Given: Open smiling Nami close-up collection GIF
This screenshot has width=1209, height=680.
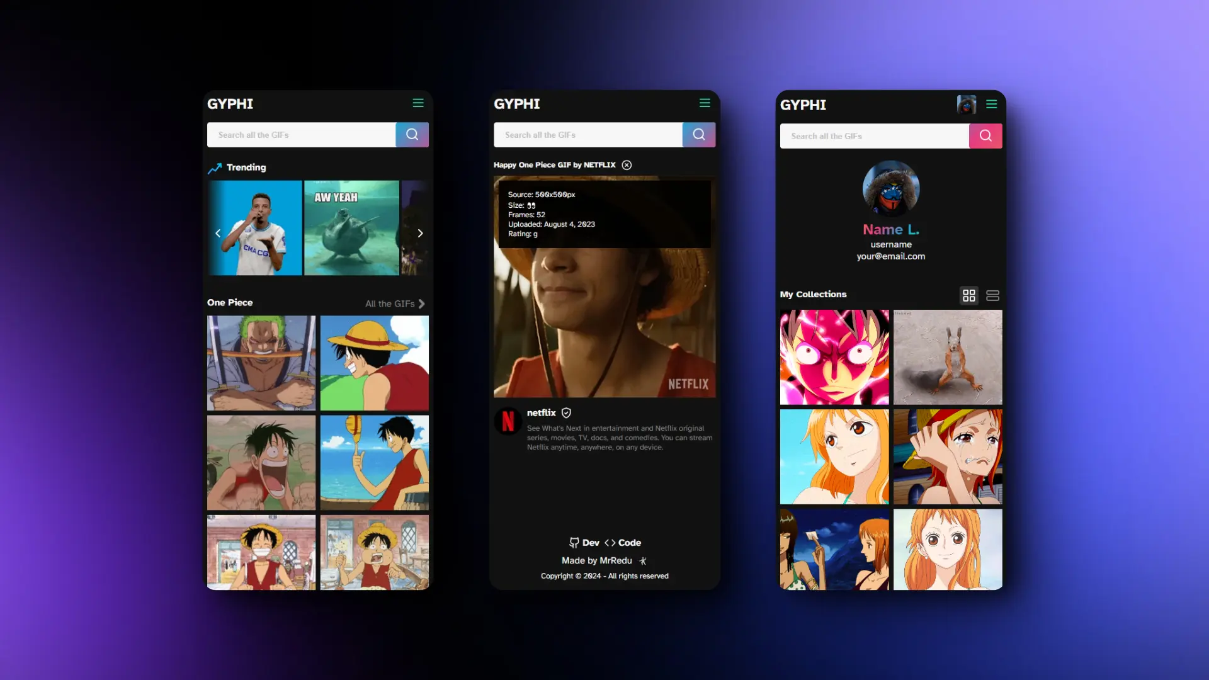Looking at the screenshot, I should [x=948, y=550].
